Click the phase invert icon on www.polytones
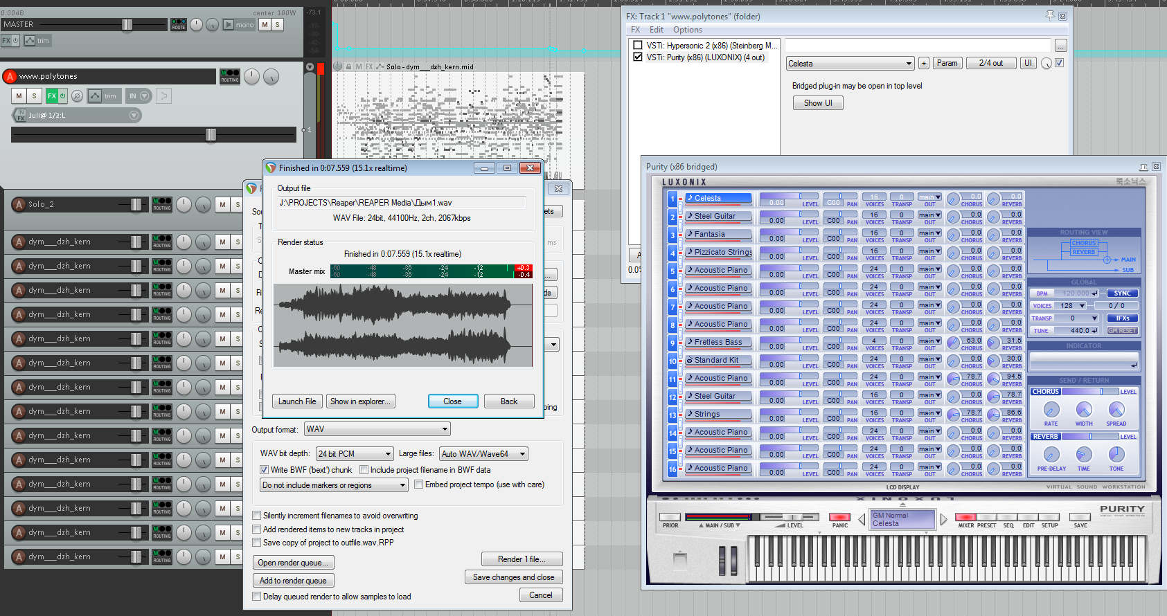Viewport: 1167px width, 616px height. click(x=77, y=96)
